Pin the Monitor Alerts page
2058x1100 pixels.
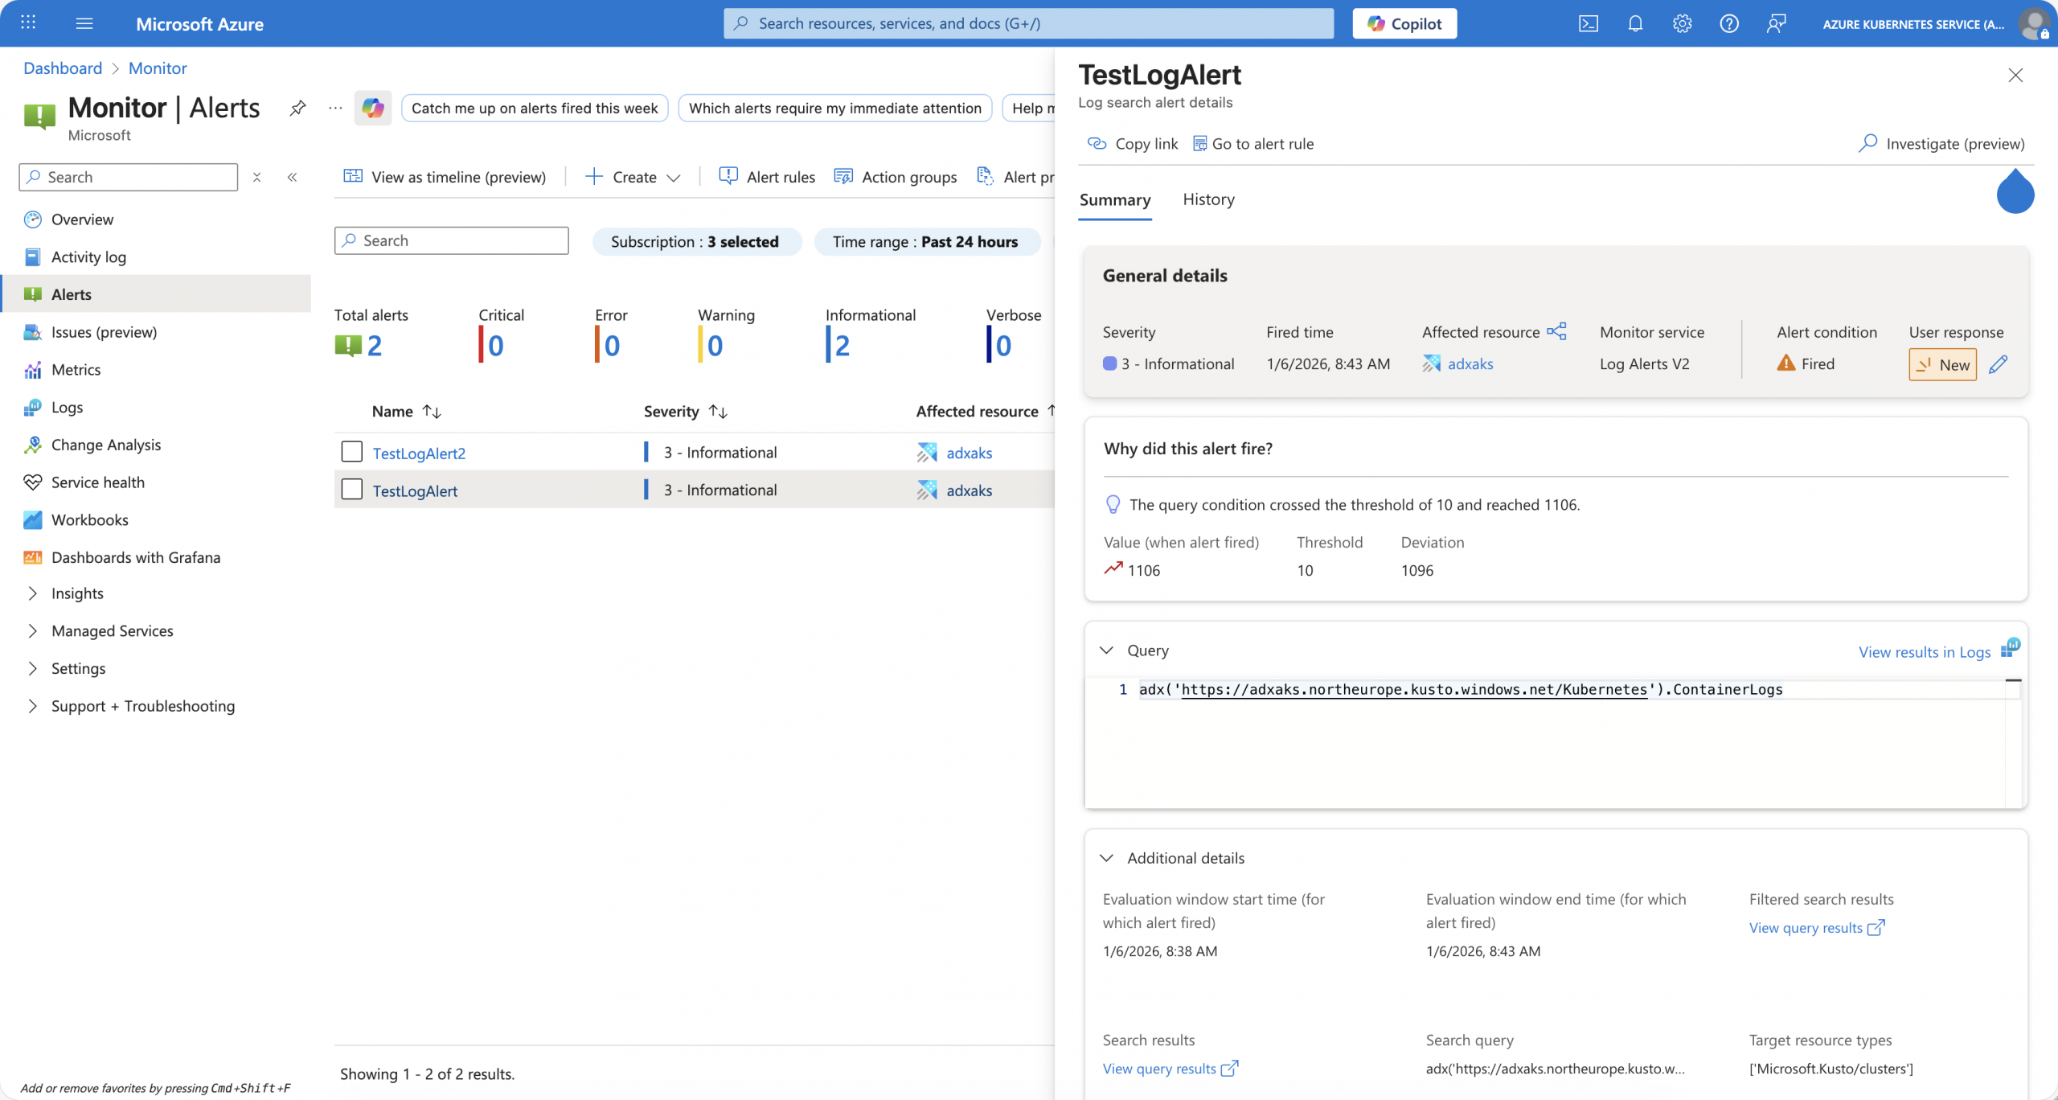pyautogui.click(x=297, y=108)
